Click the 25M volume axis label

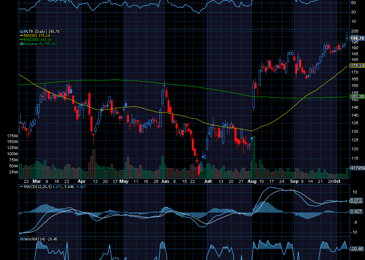(13, 172)
